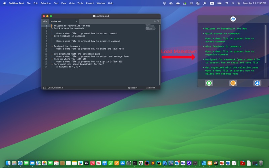Viewport: 269px width, 168px height.
Task: Open App Store from the Dock
Action: [123, 163]
